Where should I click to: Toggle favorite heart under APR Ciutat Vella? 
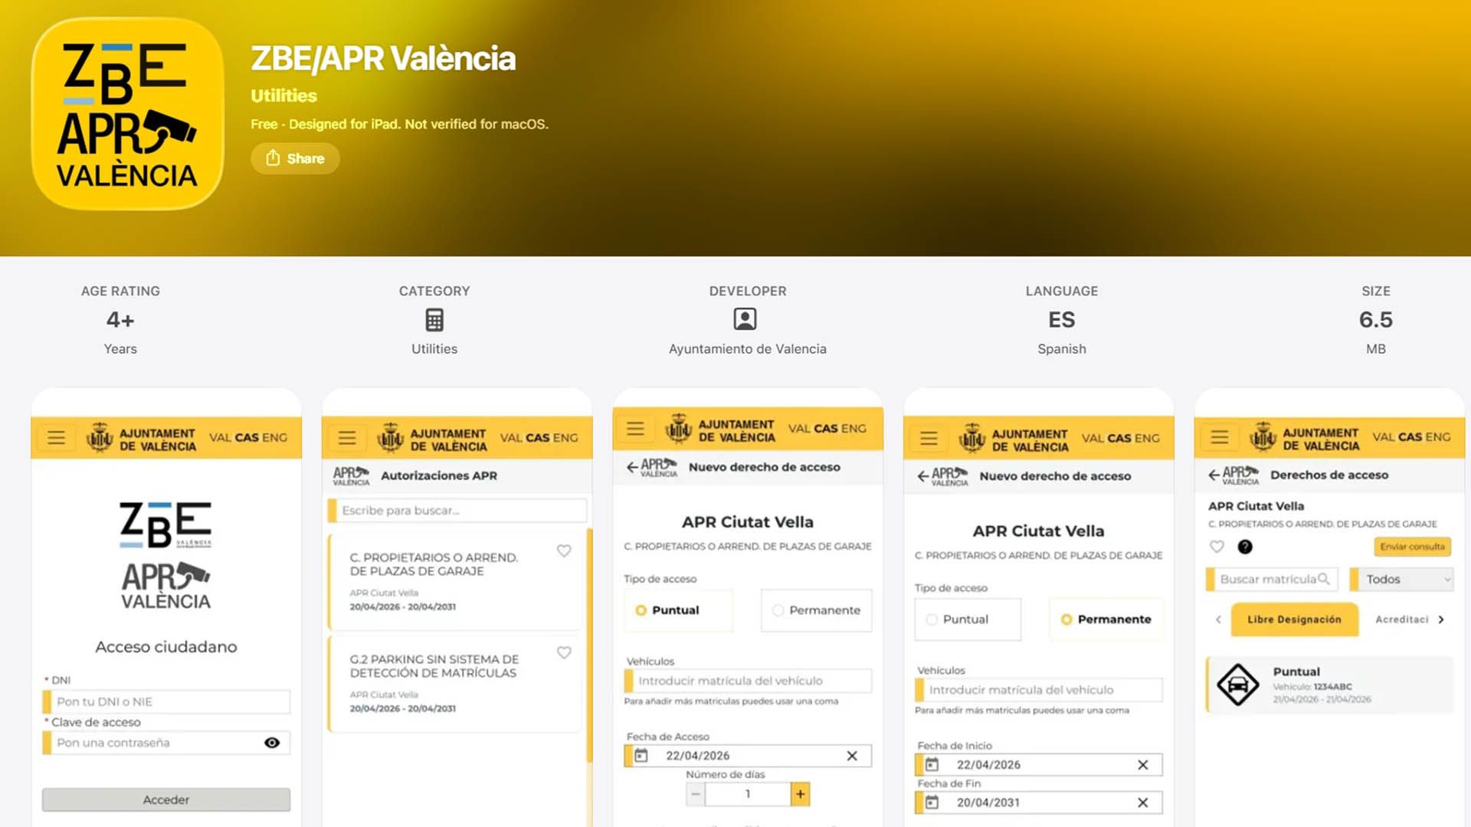[x=1217, y=547]
